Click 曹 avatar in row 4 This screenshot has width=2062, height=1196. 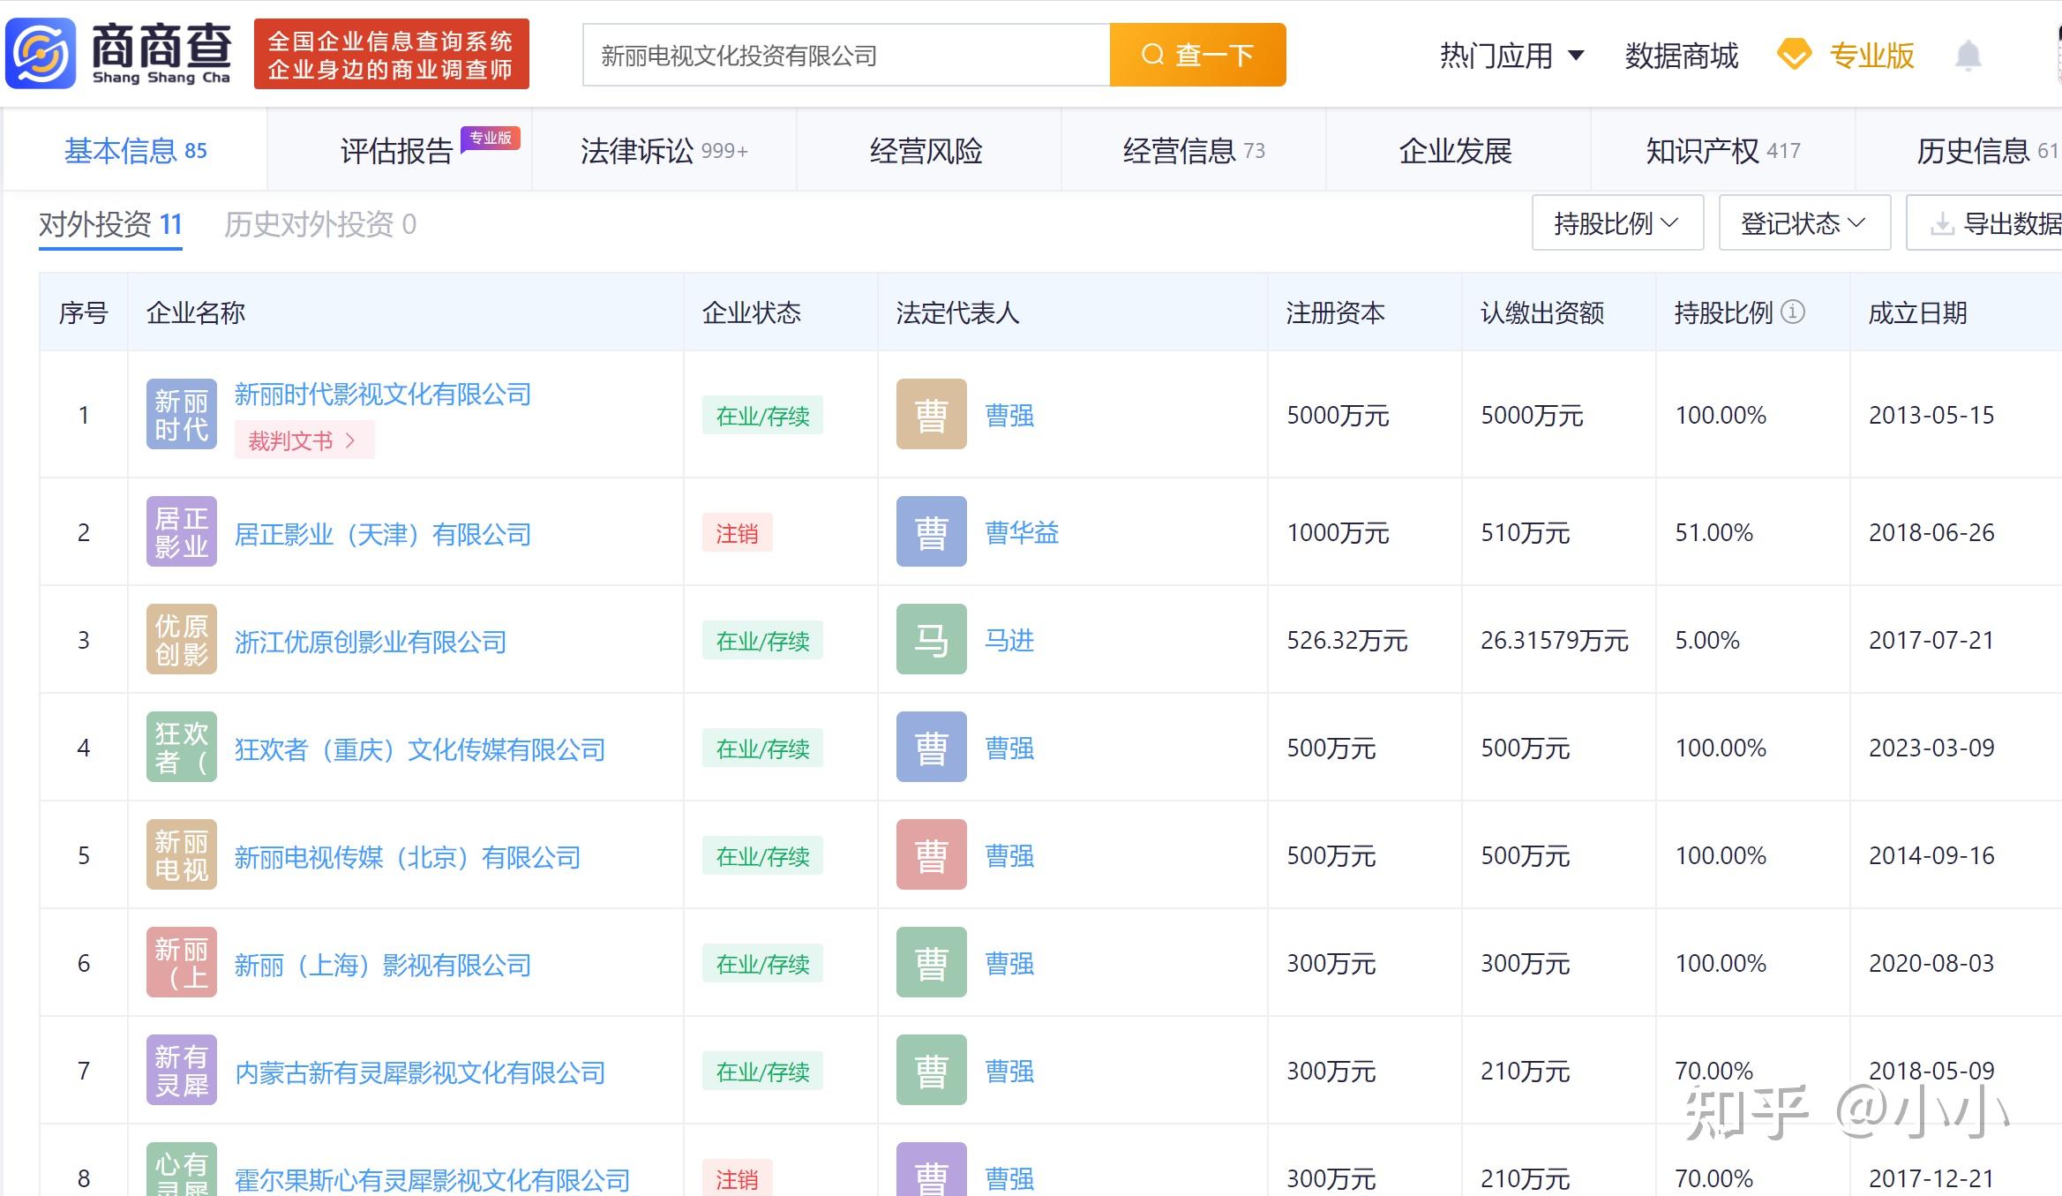[x=932, y=747]
